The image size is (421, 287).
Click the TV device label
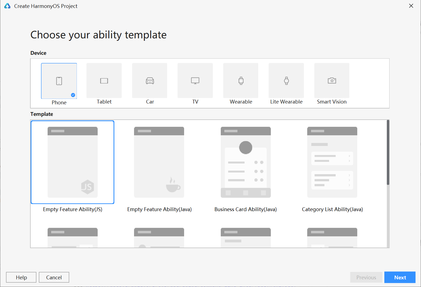(195, 102)
